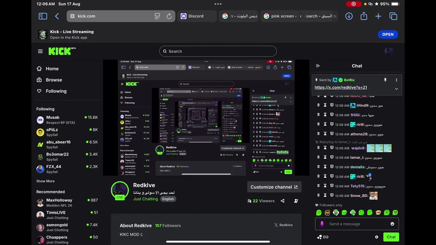Expand Show More followed channels
Image resolution: width=436 pixels, height=245 pixels.
45,181
